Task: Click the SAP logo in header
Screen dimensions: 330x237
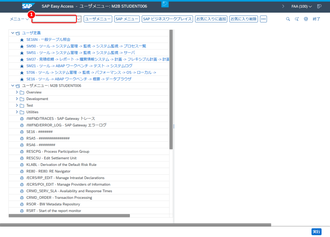Action: 28,6
